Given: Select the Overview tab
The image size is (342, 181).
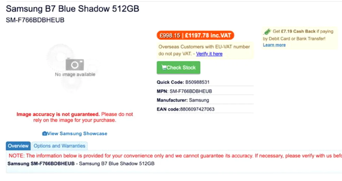Looking at the screenshot, I should point(18,146).
